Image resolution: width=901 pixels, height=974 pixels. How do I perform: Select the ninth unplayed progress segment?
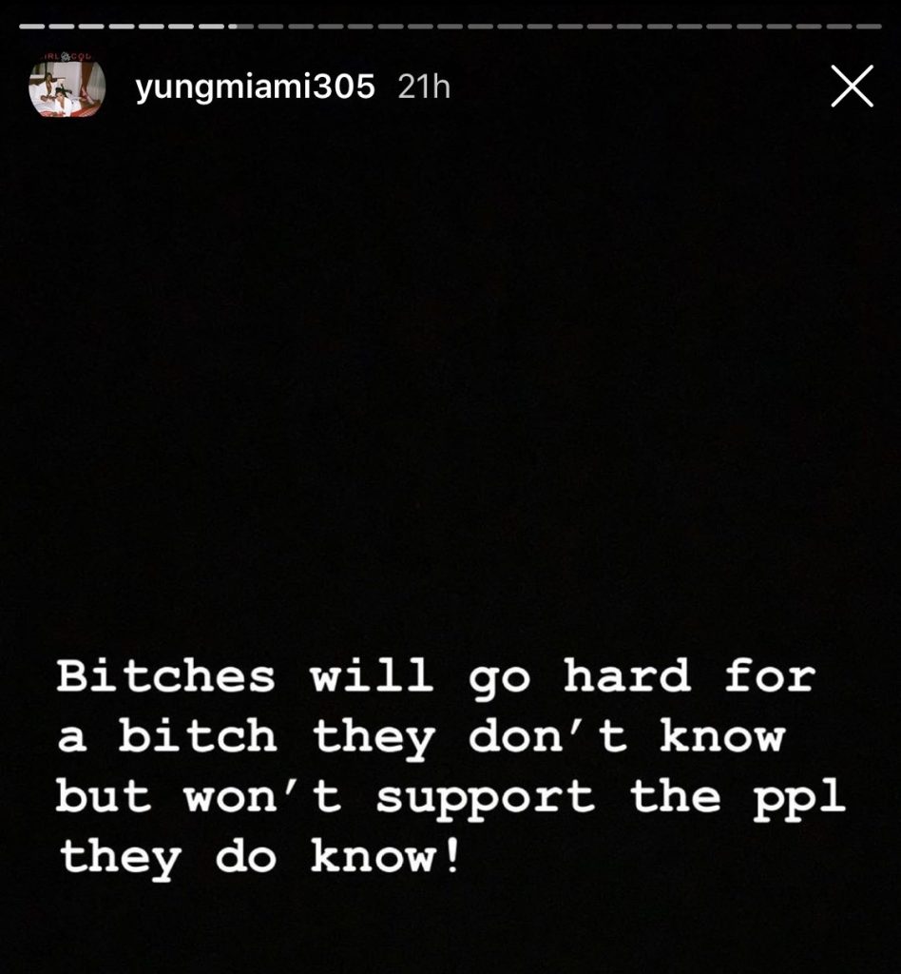(271, 27)
